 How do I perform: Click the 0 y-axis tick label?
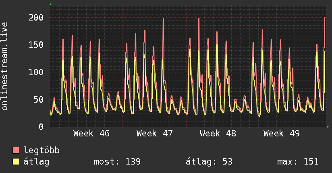click(x=41, y=127)
